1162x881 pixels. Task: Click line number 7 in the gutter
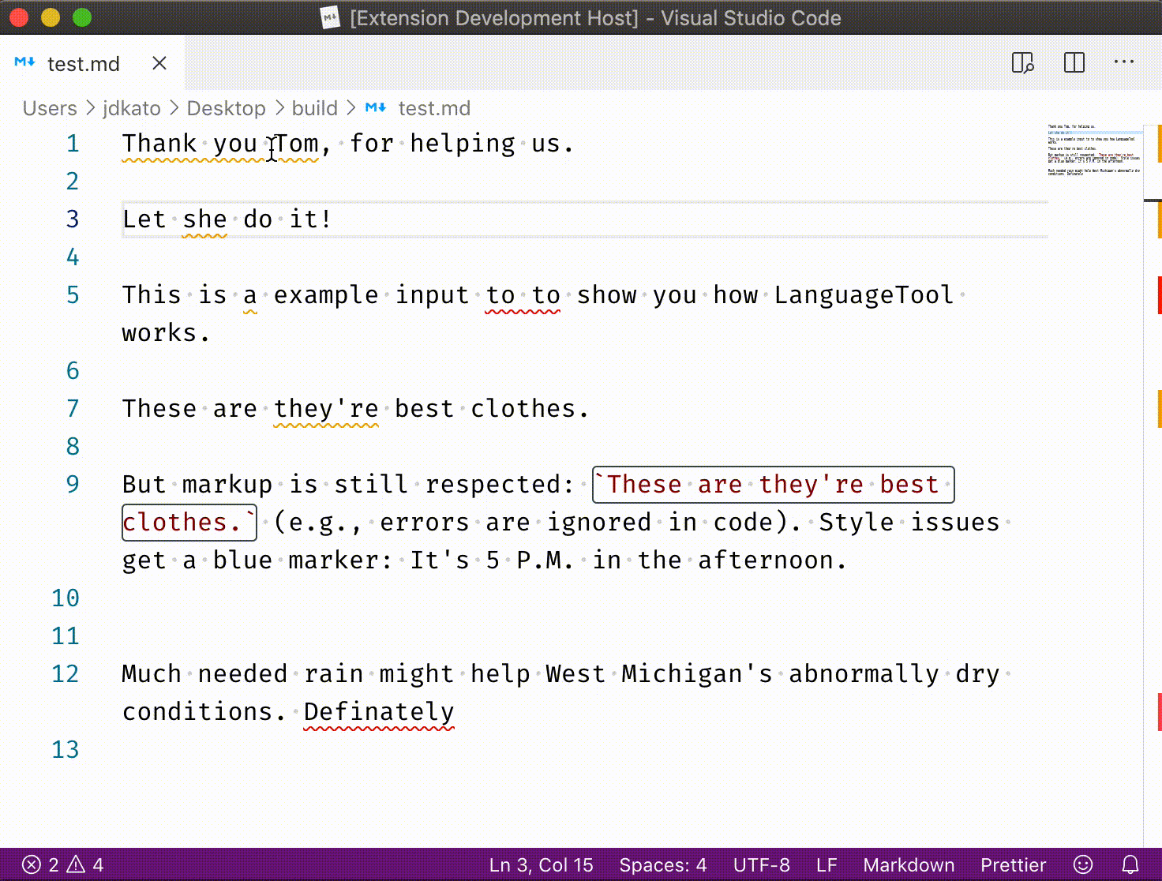[x=73, y=409]
